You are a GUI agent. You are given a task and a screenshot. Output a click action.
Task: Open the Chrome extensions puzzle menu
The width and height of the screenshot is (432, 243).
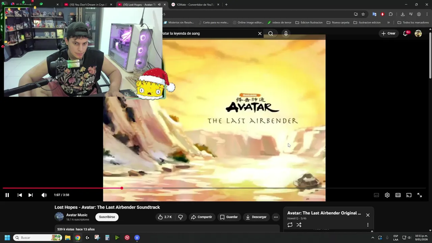(x=391, y=14)
